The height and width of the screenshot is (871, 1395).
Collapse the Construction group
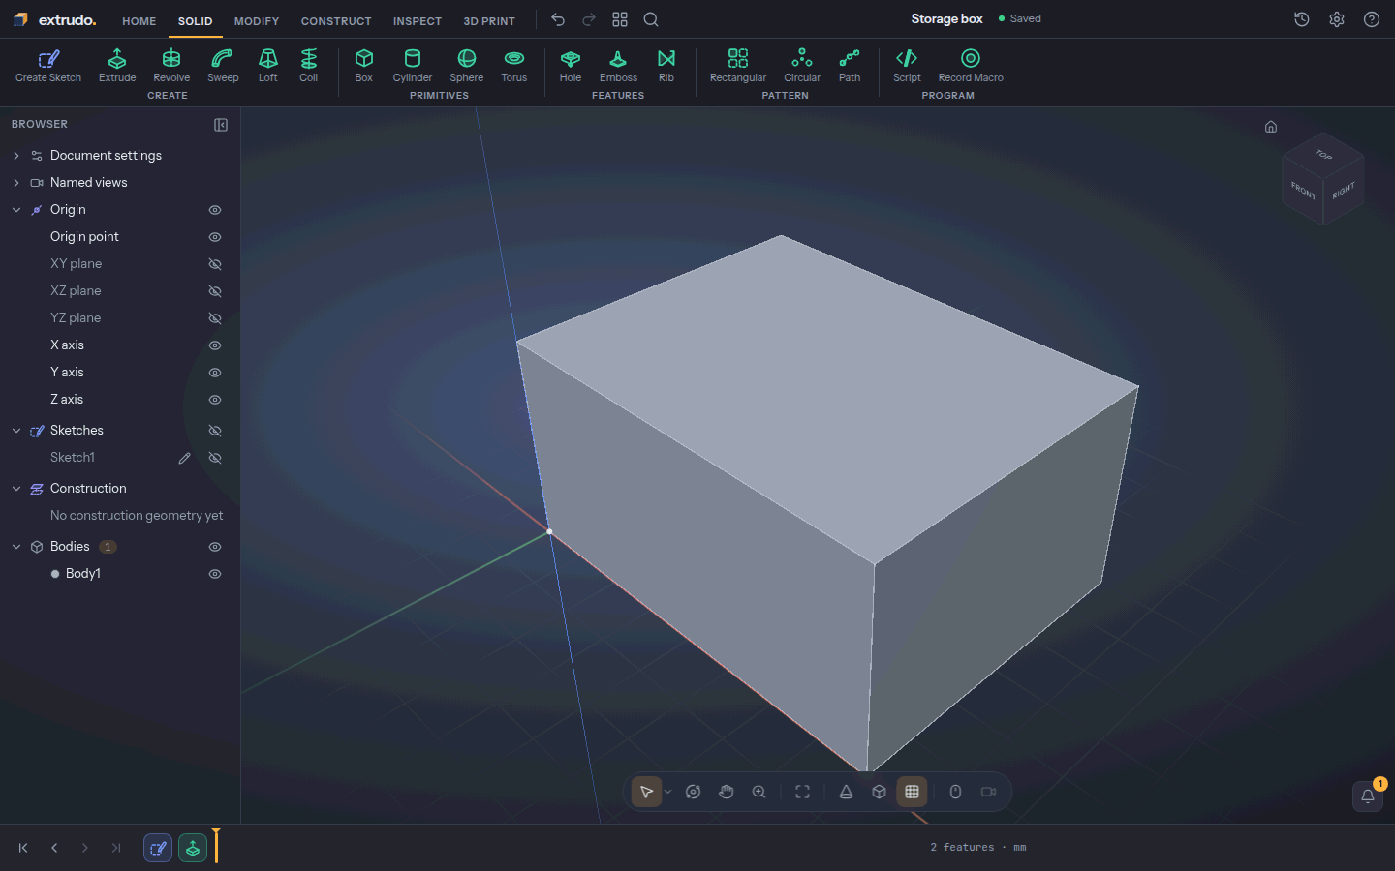(16, 489)
